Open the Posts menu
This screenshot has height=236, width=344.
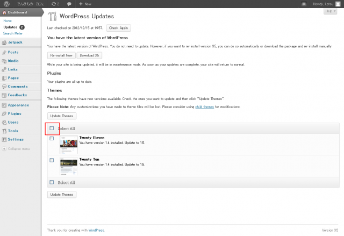[13, 52]
